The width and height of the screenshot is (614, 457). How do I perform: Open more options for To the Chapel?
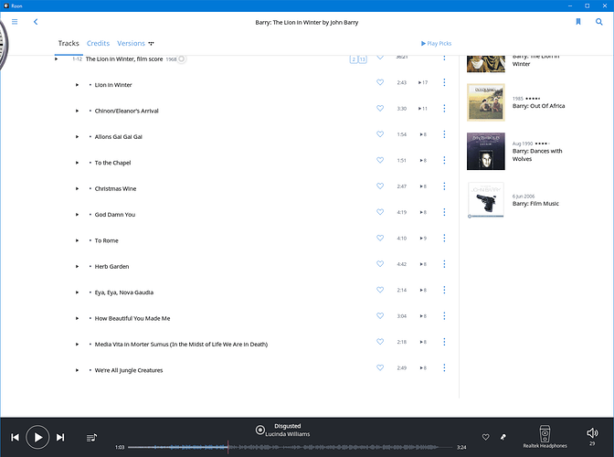[x=444, y=160]
